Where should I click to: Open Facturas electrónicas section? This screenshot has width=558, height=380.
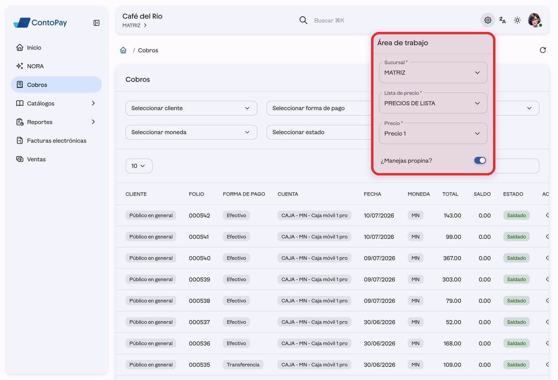pos(57,141)
